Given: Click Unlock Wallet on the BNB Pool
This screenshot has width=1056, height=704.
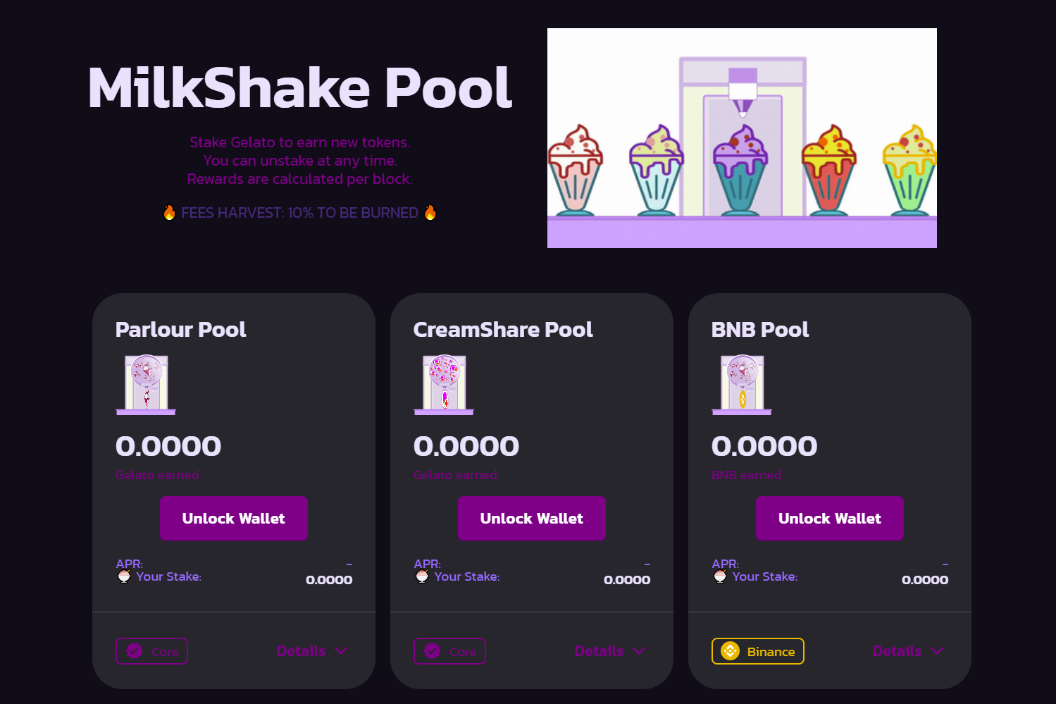Looking at the screenshot, I should tap(829, 518).
